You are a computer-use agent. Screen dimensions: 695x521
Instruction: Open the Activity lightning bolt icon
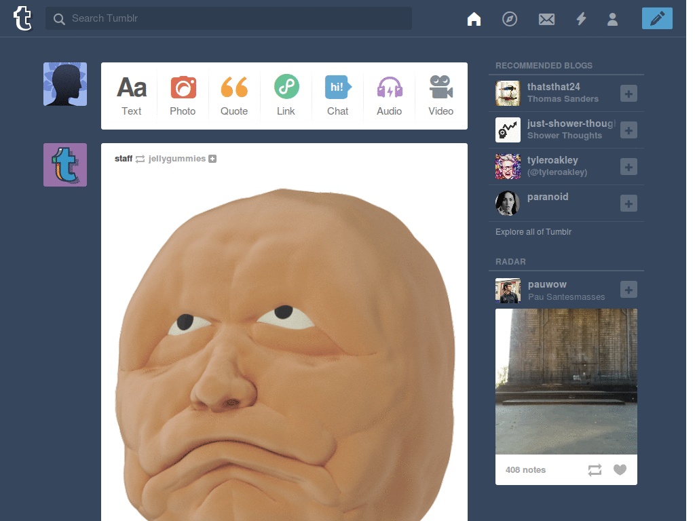pyautogui.click(x=581, y=19)
